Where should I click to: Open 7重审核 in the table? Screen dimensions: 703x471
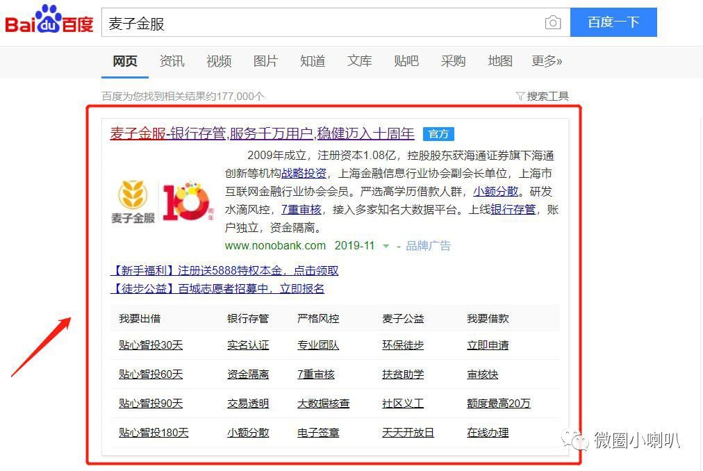[315, 374]
